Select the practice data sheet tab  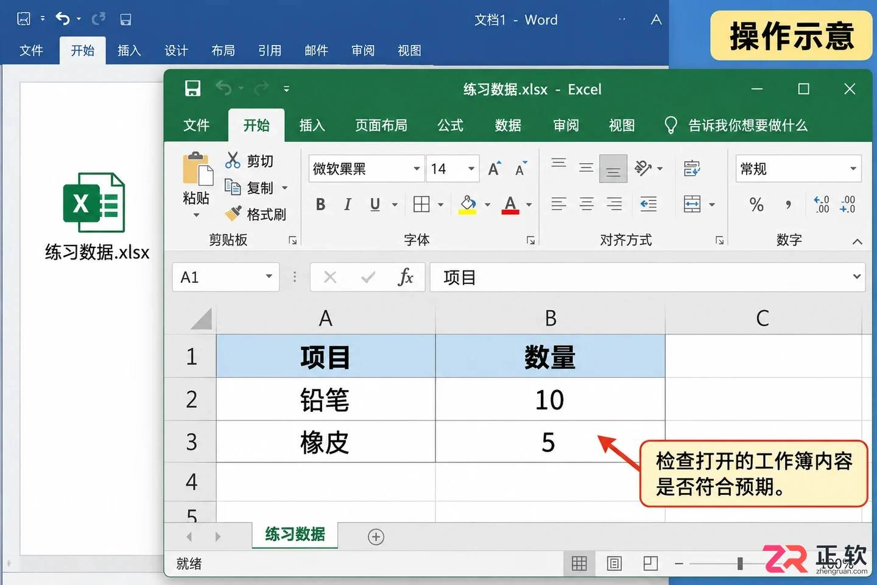[295, 534]
